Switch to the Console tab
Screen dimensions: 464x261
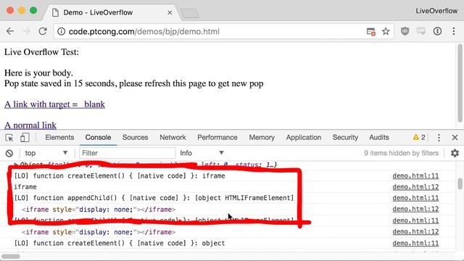98,138
